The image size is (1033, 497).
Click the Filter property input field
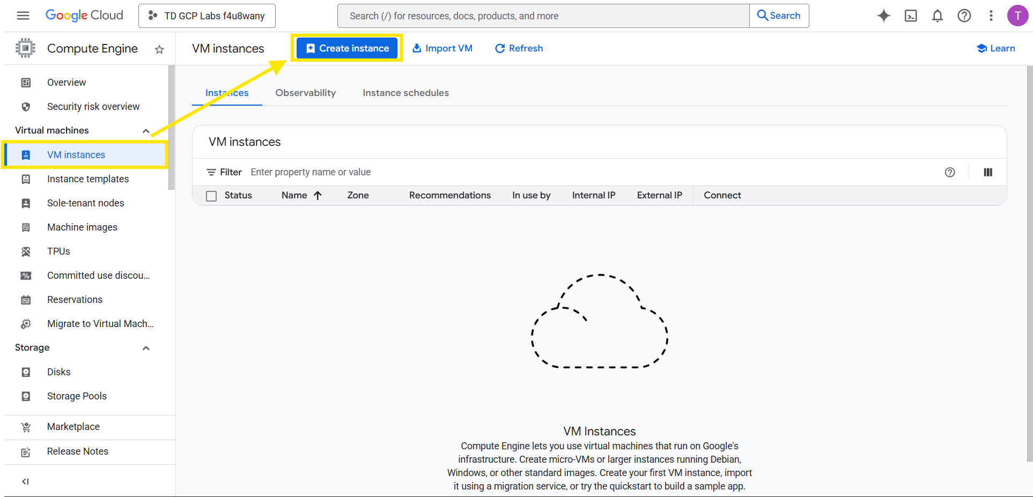click(311, 172)
